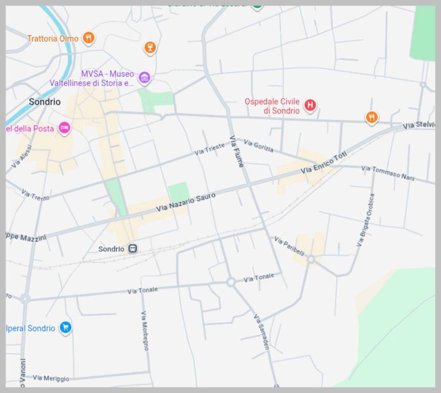The width and height of the screenshot is (441, 393).
Task: Select the Sondrio train station icon
Action: (x=133, y=249)
